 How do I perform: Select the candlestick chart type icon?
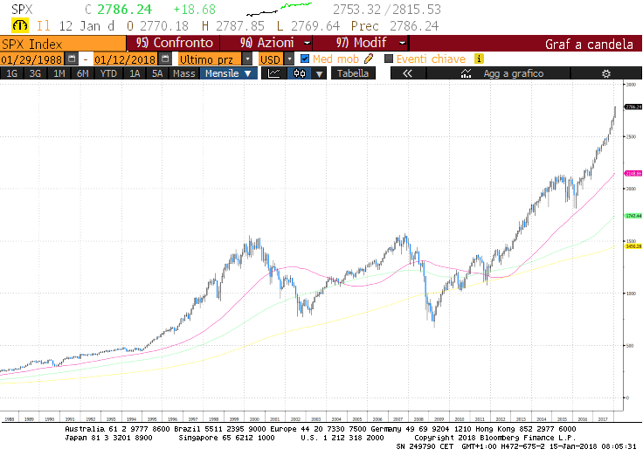pyautogui.click(x=300, y=73)
